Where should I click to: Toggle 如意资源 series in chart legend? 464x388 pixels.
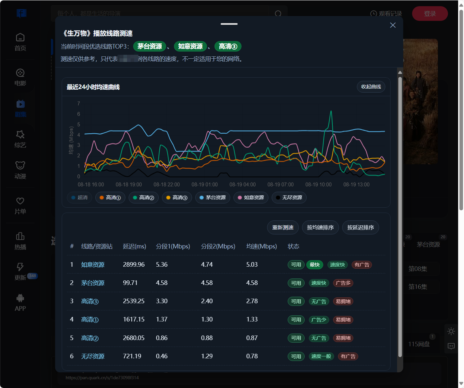(x=251, y=198)
